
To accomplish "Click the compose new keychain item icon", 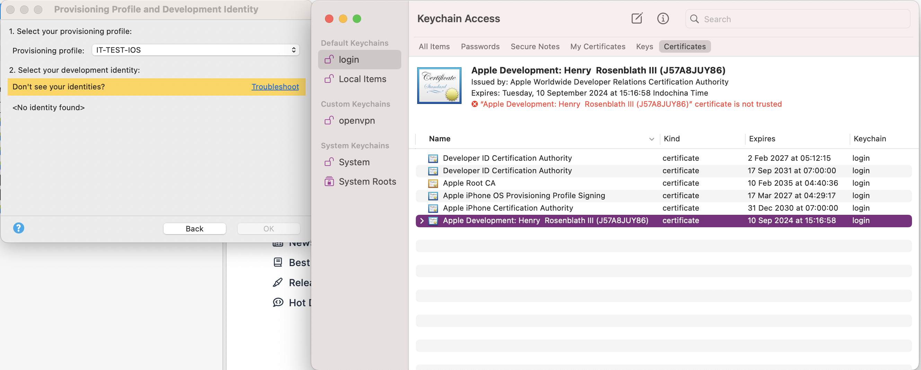I will [x=637, y=19].
